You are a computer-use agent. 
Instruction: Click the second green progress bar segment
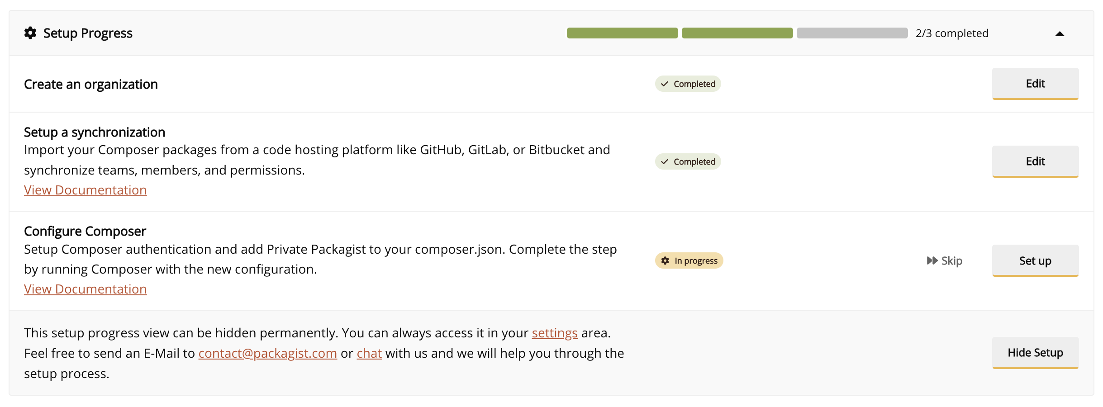[737, 33]
